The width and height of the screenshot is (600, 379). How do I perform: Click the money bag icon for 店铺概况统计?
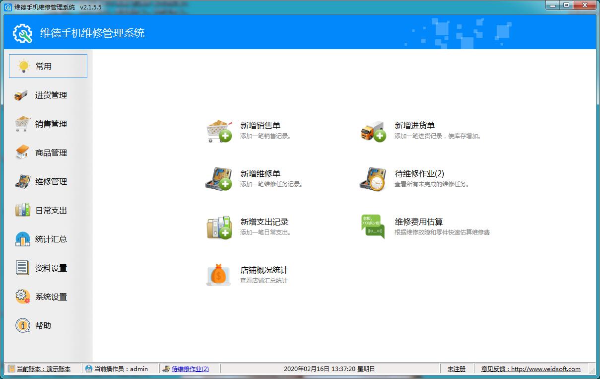click(219, 275)
